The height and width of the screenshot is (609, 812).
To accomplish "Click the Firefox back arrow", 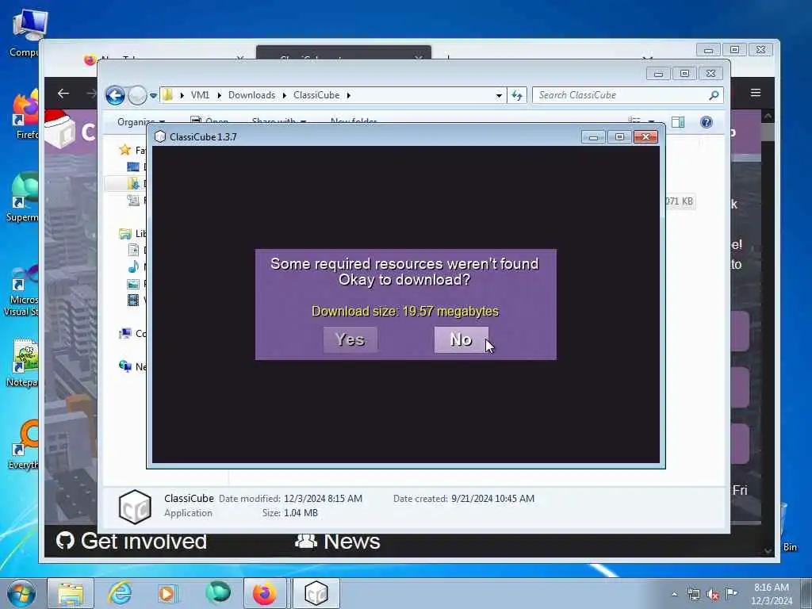I will pyautogui.click(x=63, y=94).
